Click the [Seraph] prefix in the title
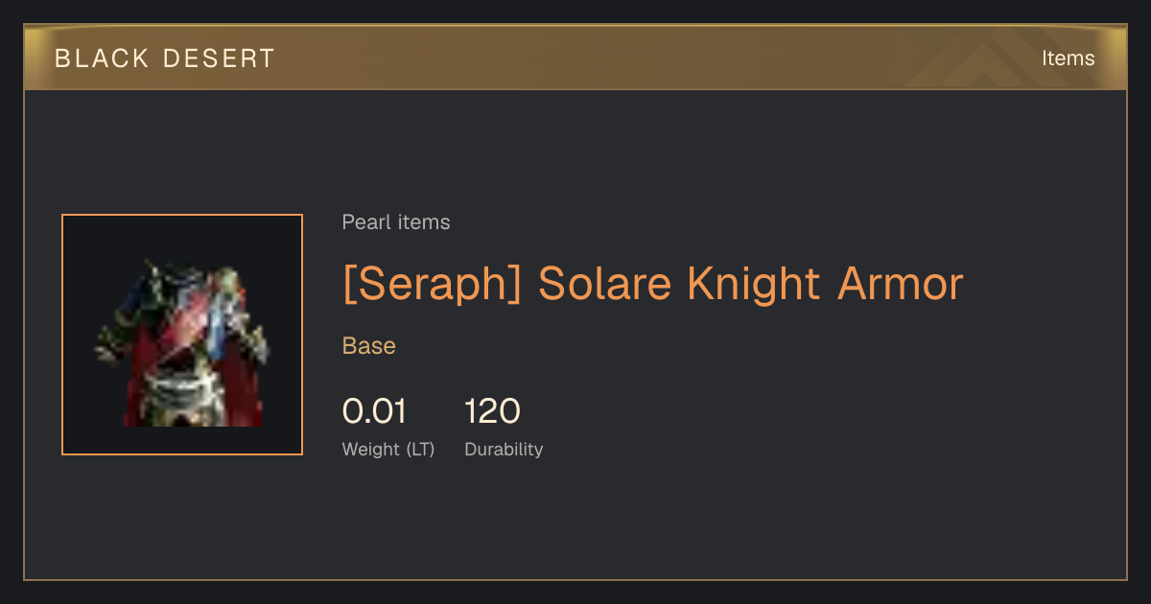 coord(432,284)
